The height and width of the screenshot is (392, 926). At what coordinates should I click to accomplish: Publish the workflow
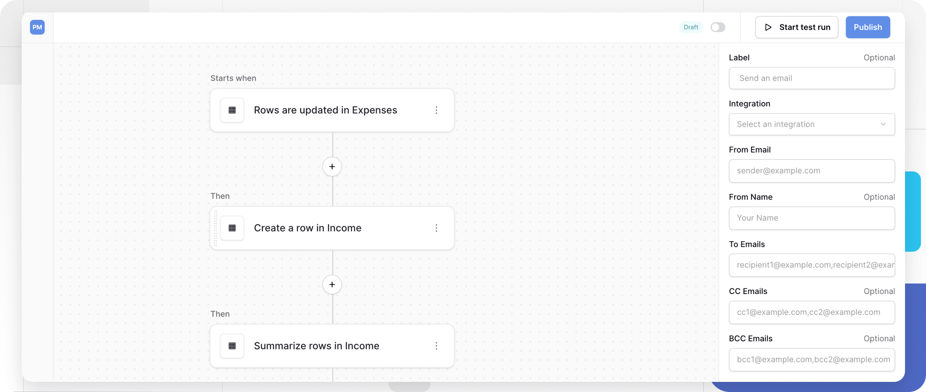click(x=867, y=27)
